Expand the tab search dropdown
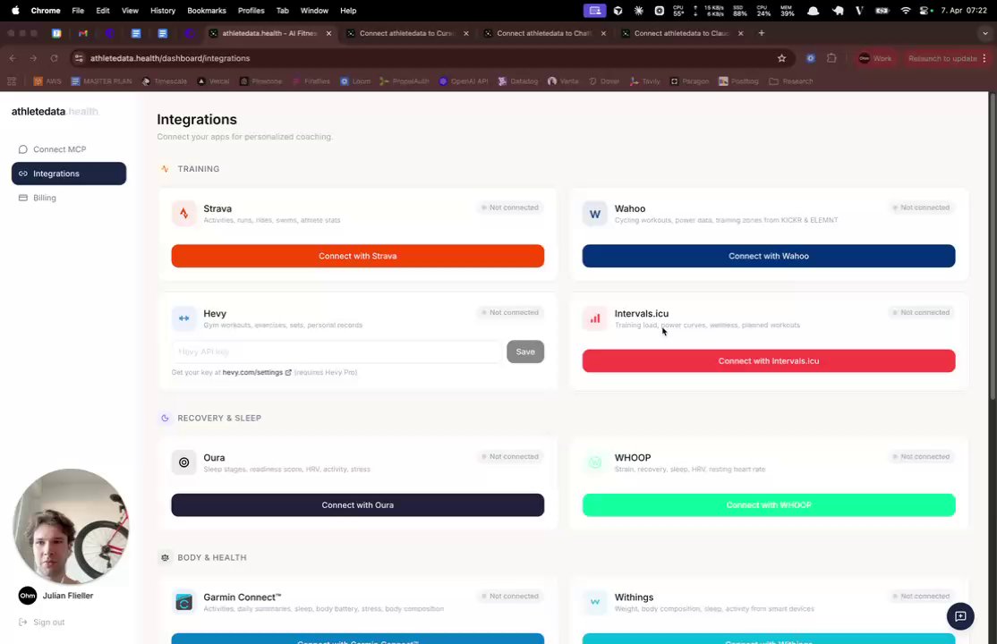997x644 pixels. [985, 33]
